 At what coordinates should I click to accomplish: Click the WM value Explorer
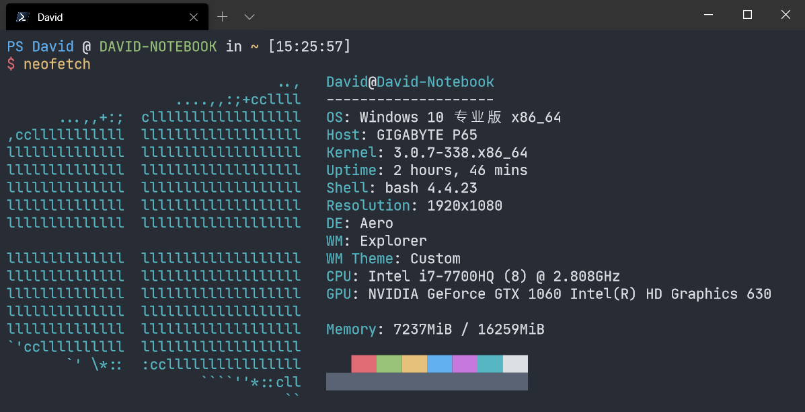(x=393, y=240)
